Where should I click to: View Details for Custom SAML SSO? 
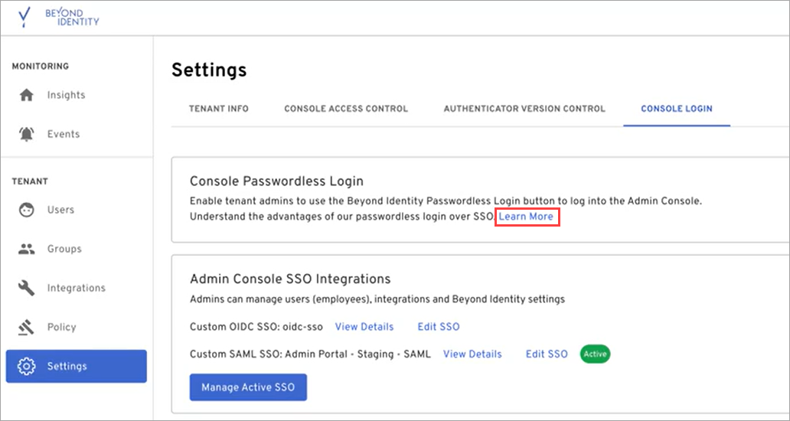[x=472, y=354]
